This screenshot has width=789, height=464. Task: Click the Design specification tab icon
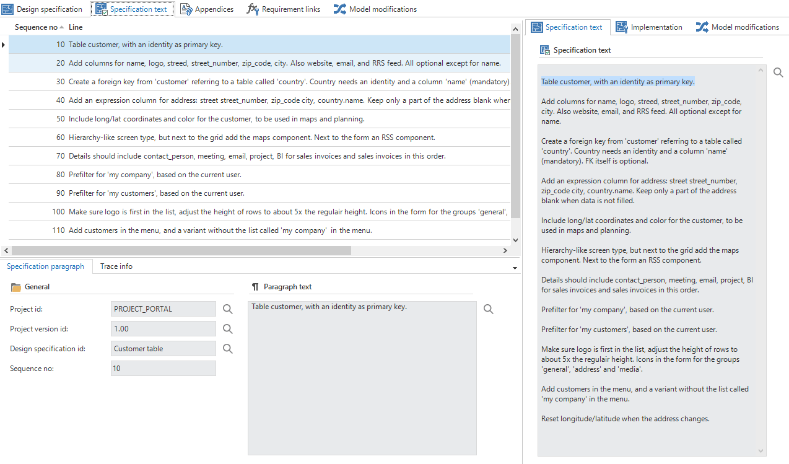7,9
